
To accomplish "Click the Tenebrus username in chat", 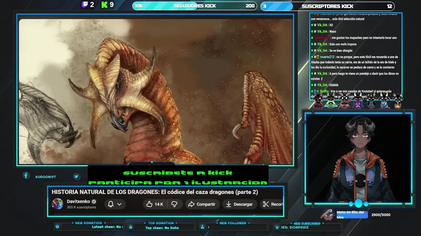I will 322,38.
